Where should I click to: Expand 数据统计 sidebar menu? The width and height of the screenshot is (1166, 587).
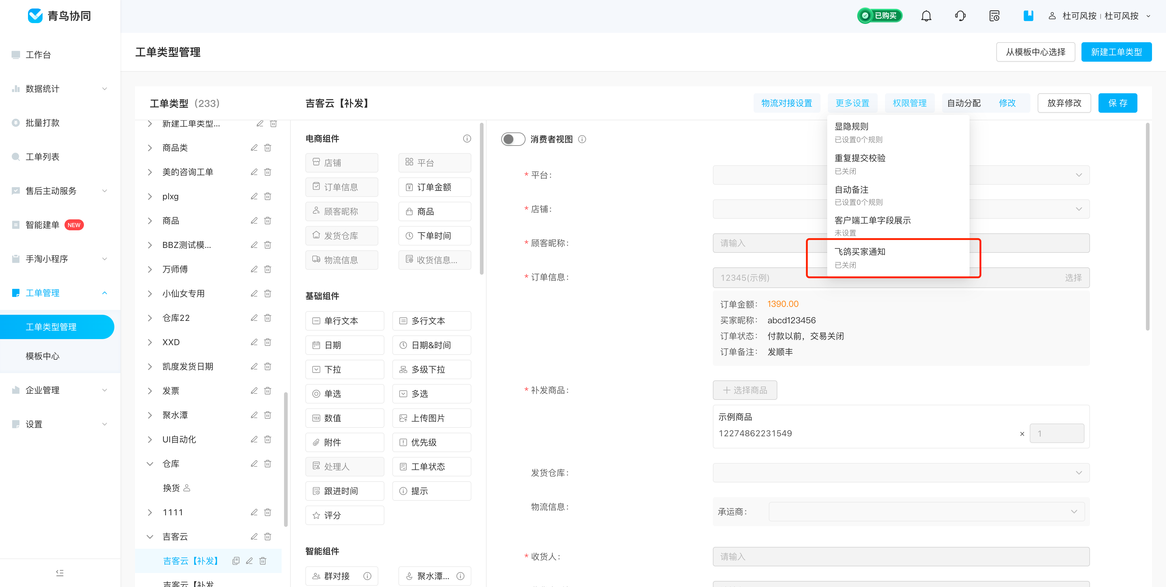pos(60,89)
